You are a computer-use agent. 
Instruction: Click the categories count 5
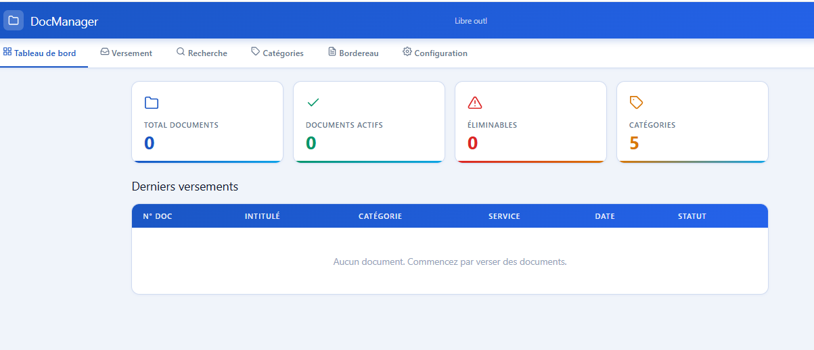coord(634,143)
